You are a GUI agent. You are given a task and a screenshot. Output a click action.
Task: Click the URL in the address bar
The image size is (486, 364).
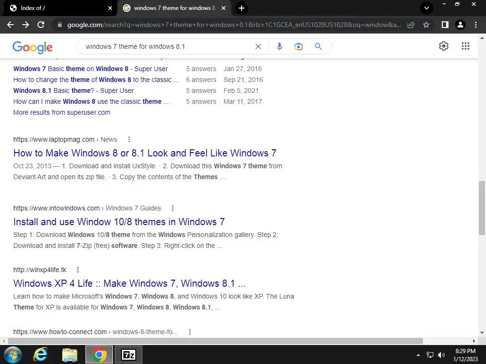point(234,25)
